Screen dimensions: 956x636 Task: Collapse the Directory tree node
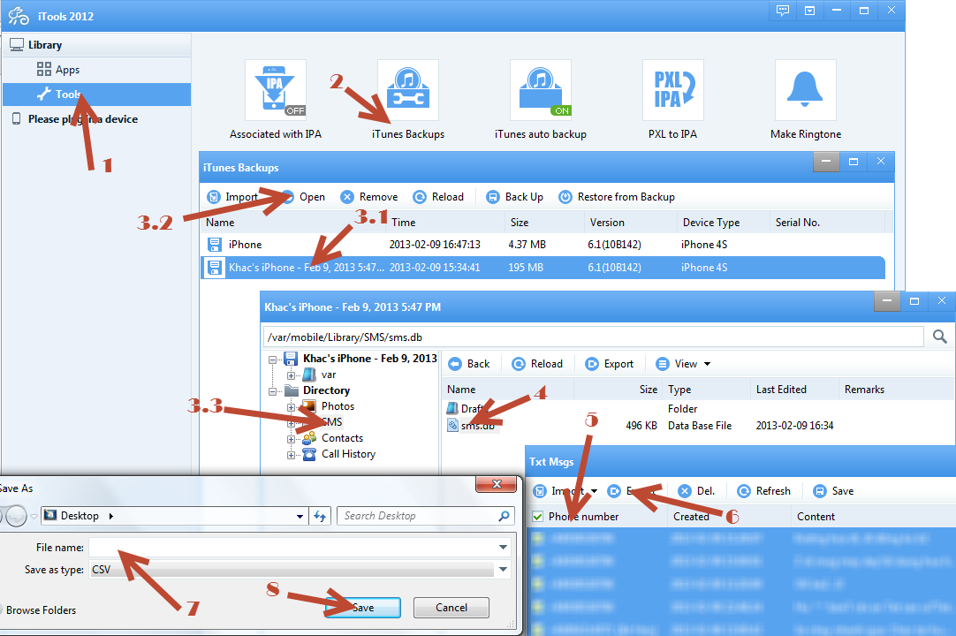(272, 390)
